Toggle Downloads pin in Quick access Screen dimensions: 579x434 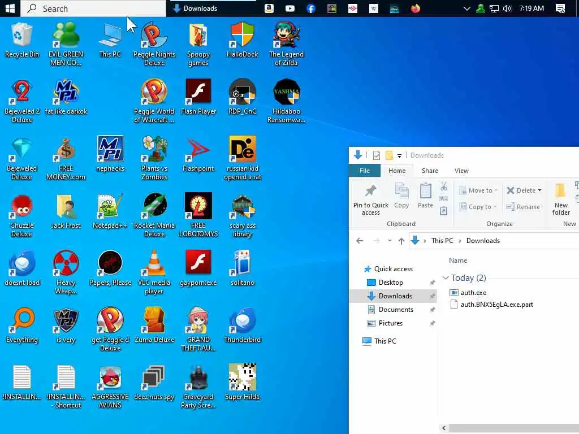pos(432,296)
